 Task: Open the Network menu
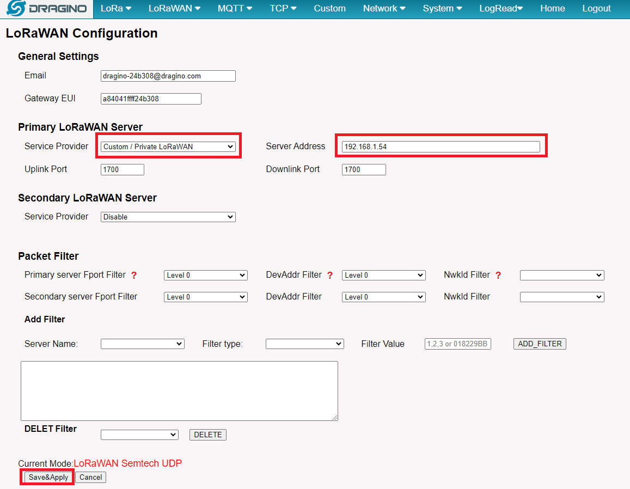pos(384,9)
